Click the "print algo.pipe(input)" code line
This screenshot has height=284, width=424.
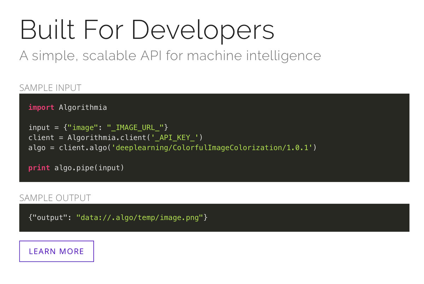76,168
